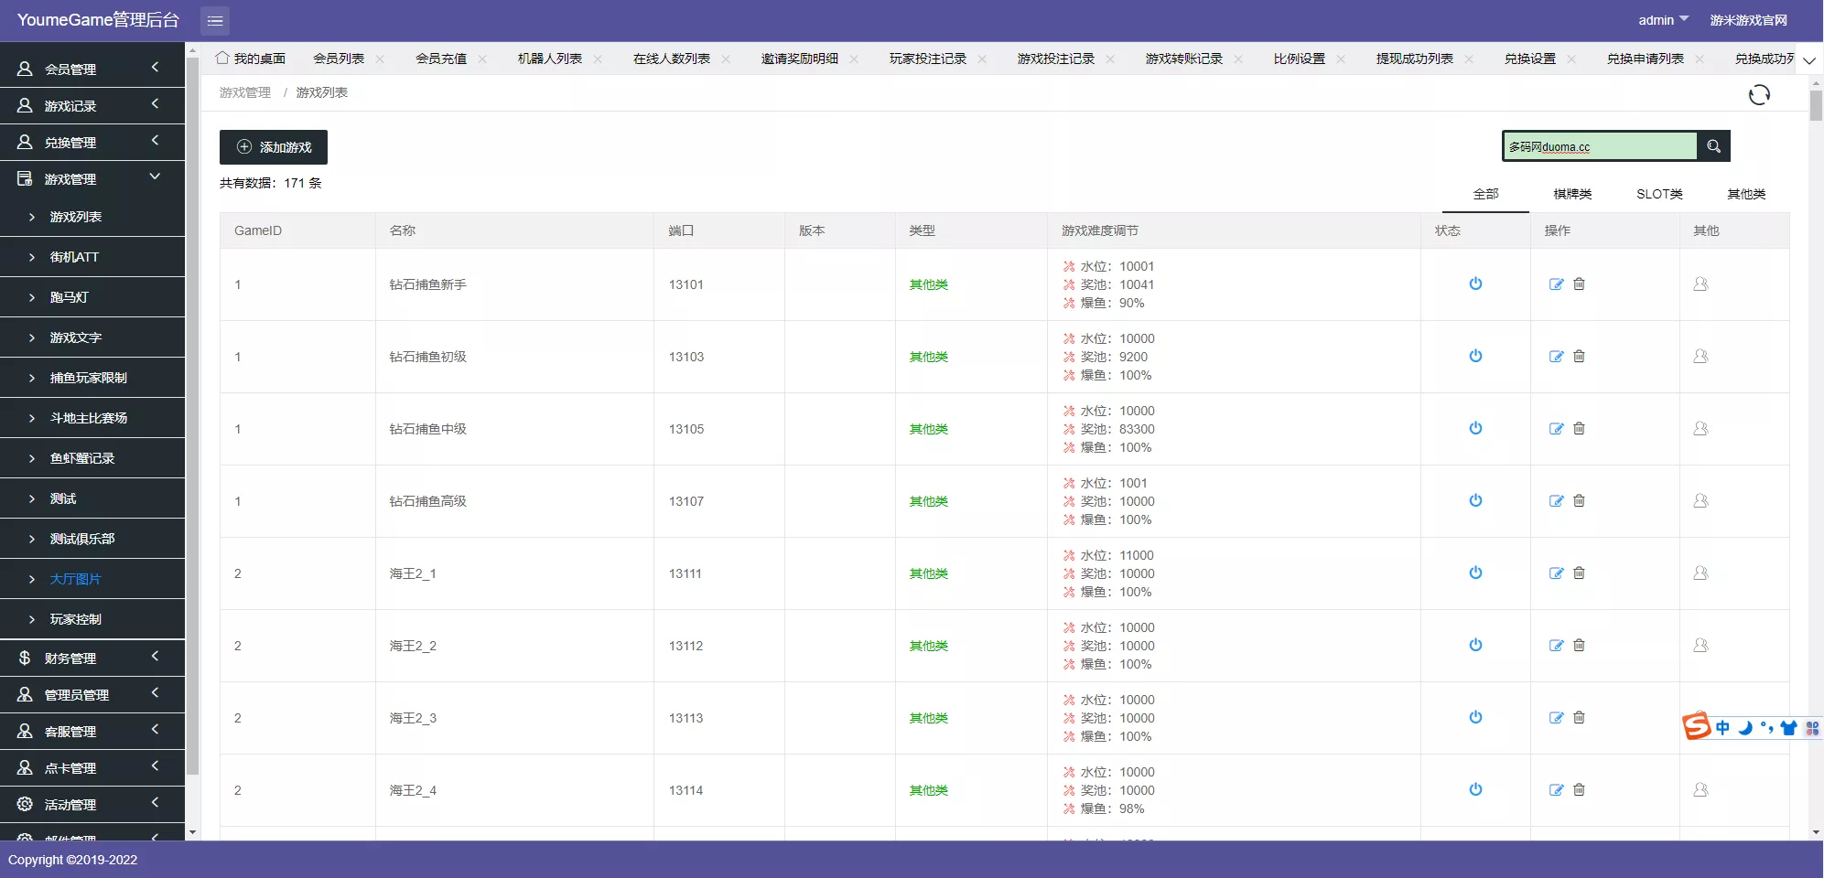The height and width of the screenshot is (878, 1824).
Task: Disable 海王2_2 via its power toggle
Action: [x=1475, y=645]
